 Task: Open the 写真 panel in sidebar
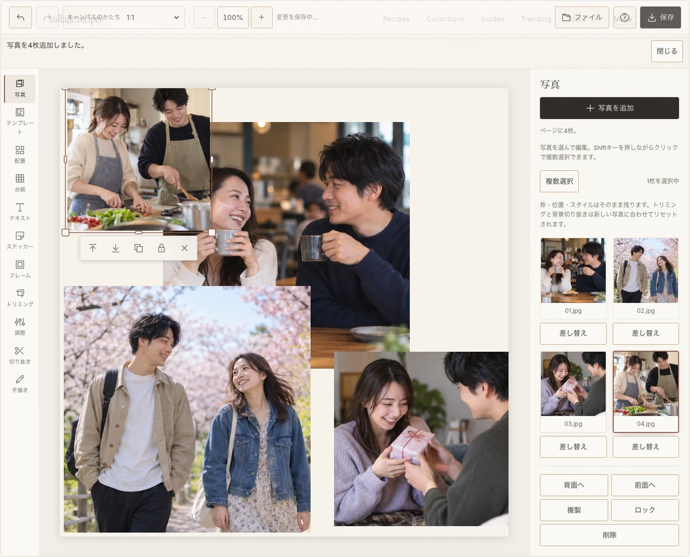(20, 88)
